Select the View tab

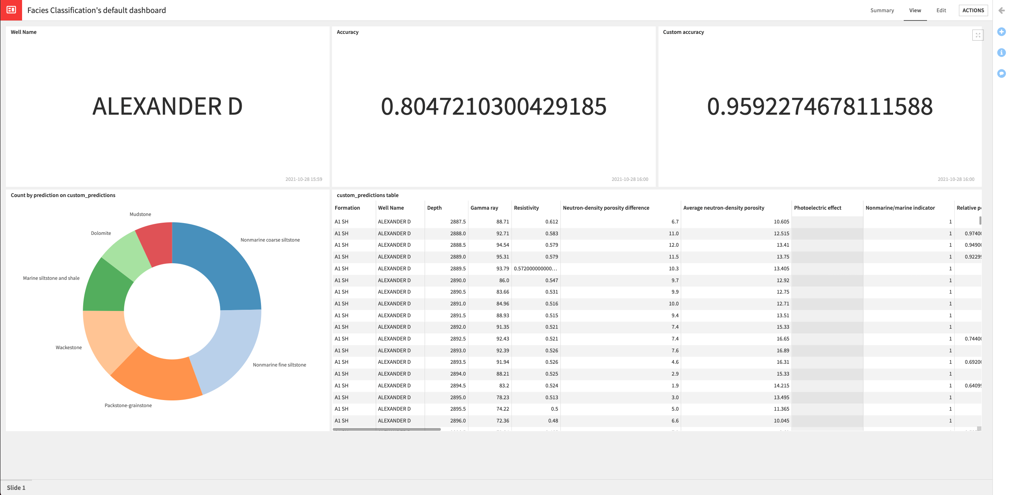coord(915,10)
